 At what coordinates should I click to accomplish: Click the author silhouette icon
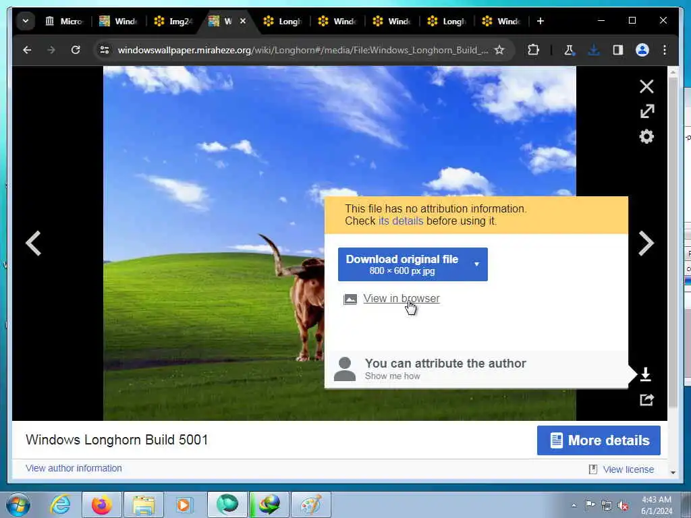(x=345, y=369)
